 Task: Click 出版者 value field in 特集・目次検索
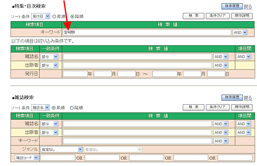click(x=137, y=65)
